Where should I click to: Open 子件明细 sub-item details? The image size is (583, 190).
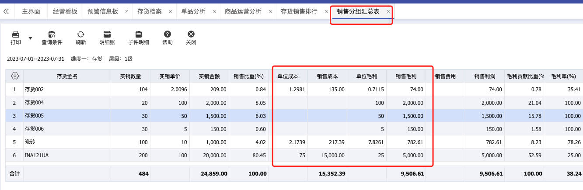139,38
